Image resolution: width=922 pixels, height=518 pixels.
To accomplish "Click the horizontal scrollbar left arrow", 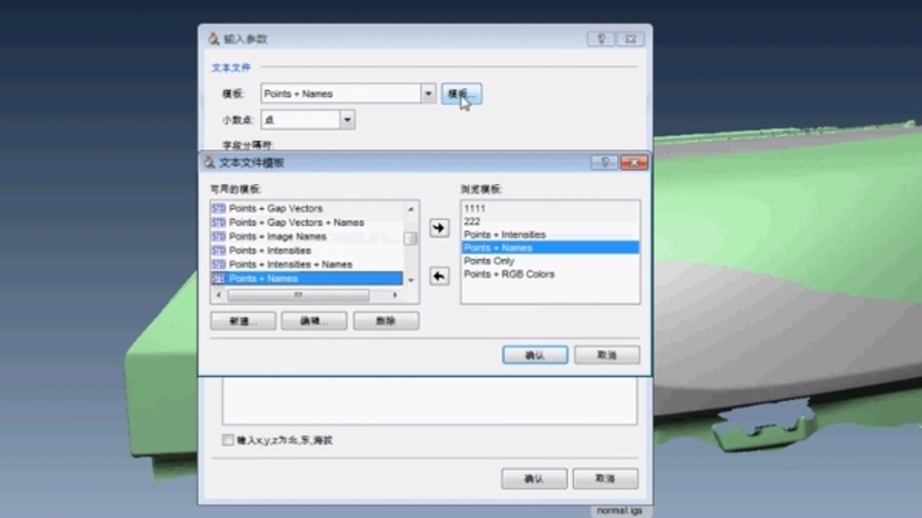I will coord(217,295).
